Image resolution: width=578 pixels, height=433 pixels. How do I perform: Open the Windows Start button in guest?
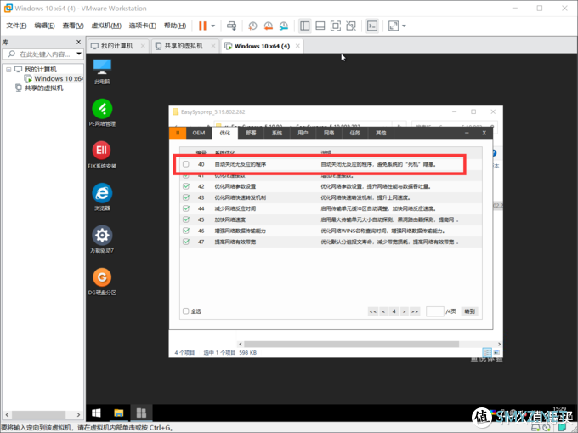(97, 413)
